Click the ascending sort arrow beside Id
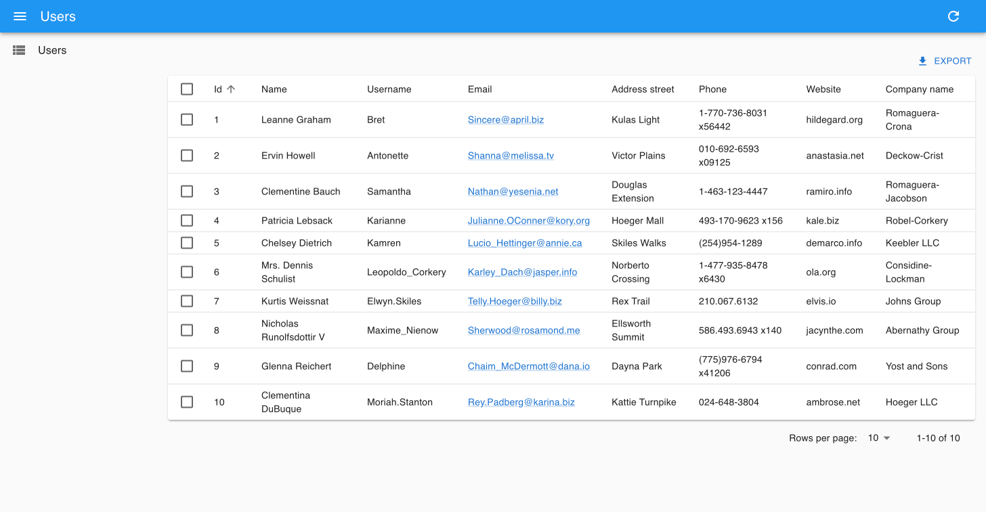 [231, 89]
